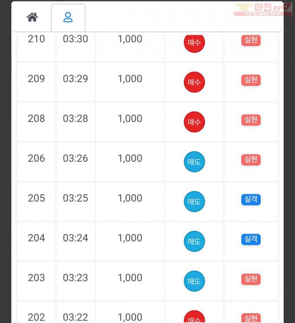Click the 실현 label in row 210
Viewport: 295px width, 323px height.
pyautogui.click(x=251, y=40)
